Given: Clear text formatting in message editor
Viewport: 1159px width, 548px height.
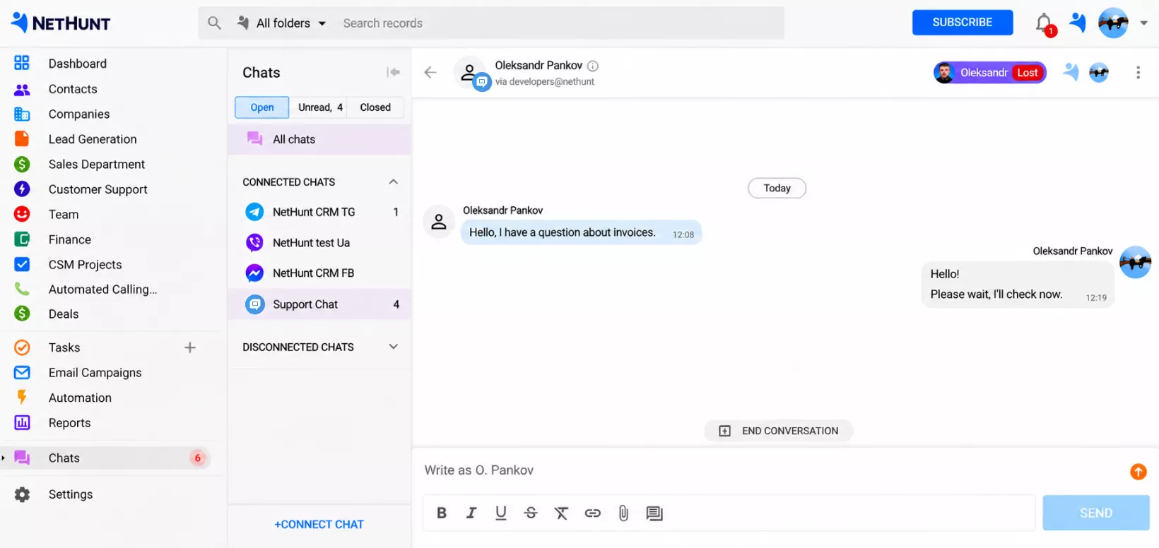Looking at the screenshot, I should pyautogui.click(x=561, y=513).
